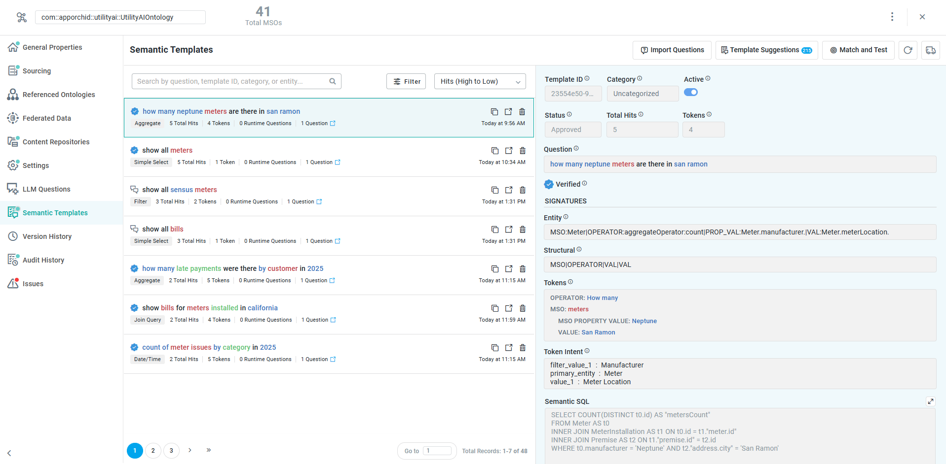Click the Match and Test button
This screenshot has height=464, width=946.
point(858,50)
